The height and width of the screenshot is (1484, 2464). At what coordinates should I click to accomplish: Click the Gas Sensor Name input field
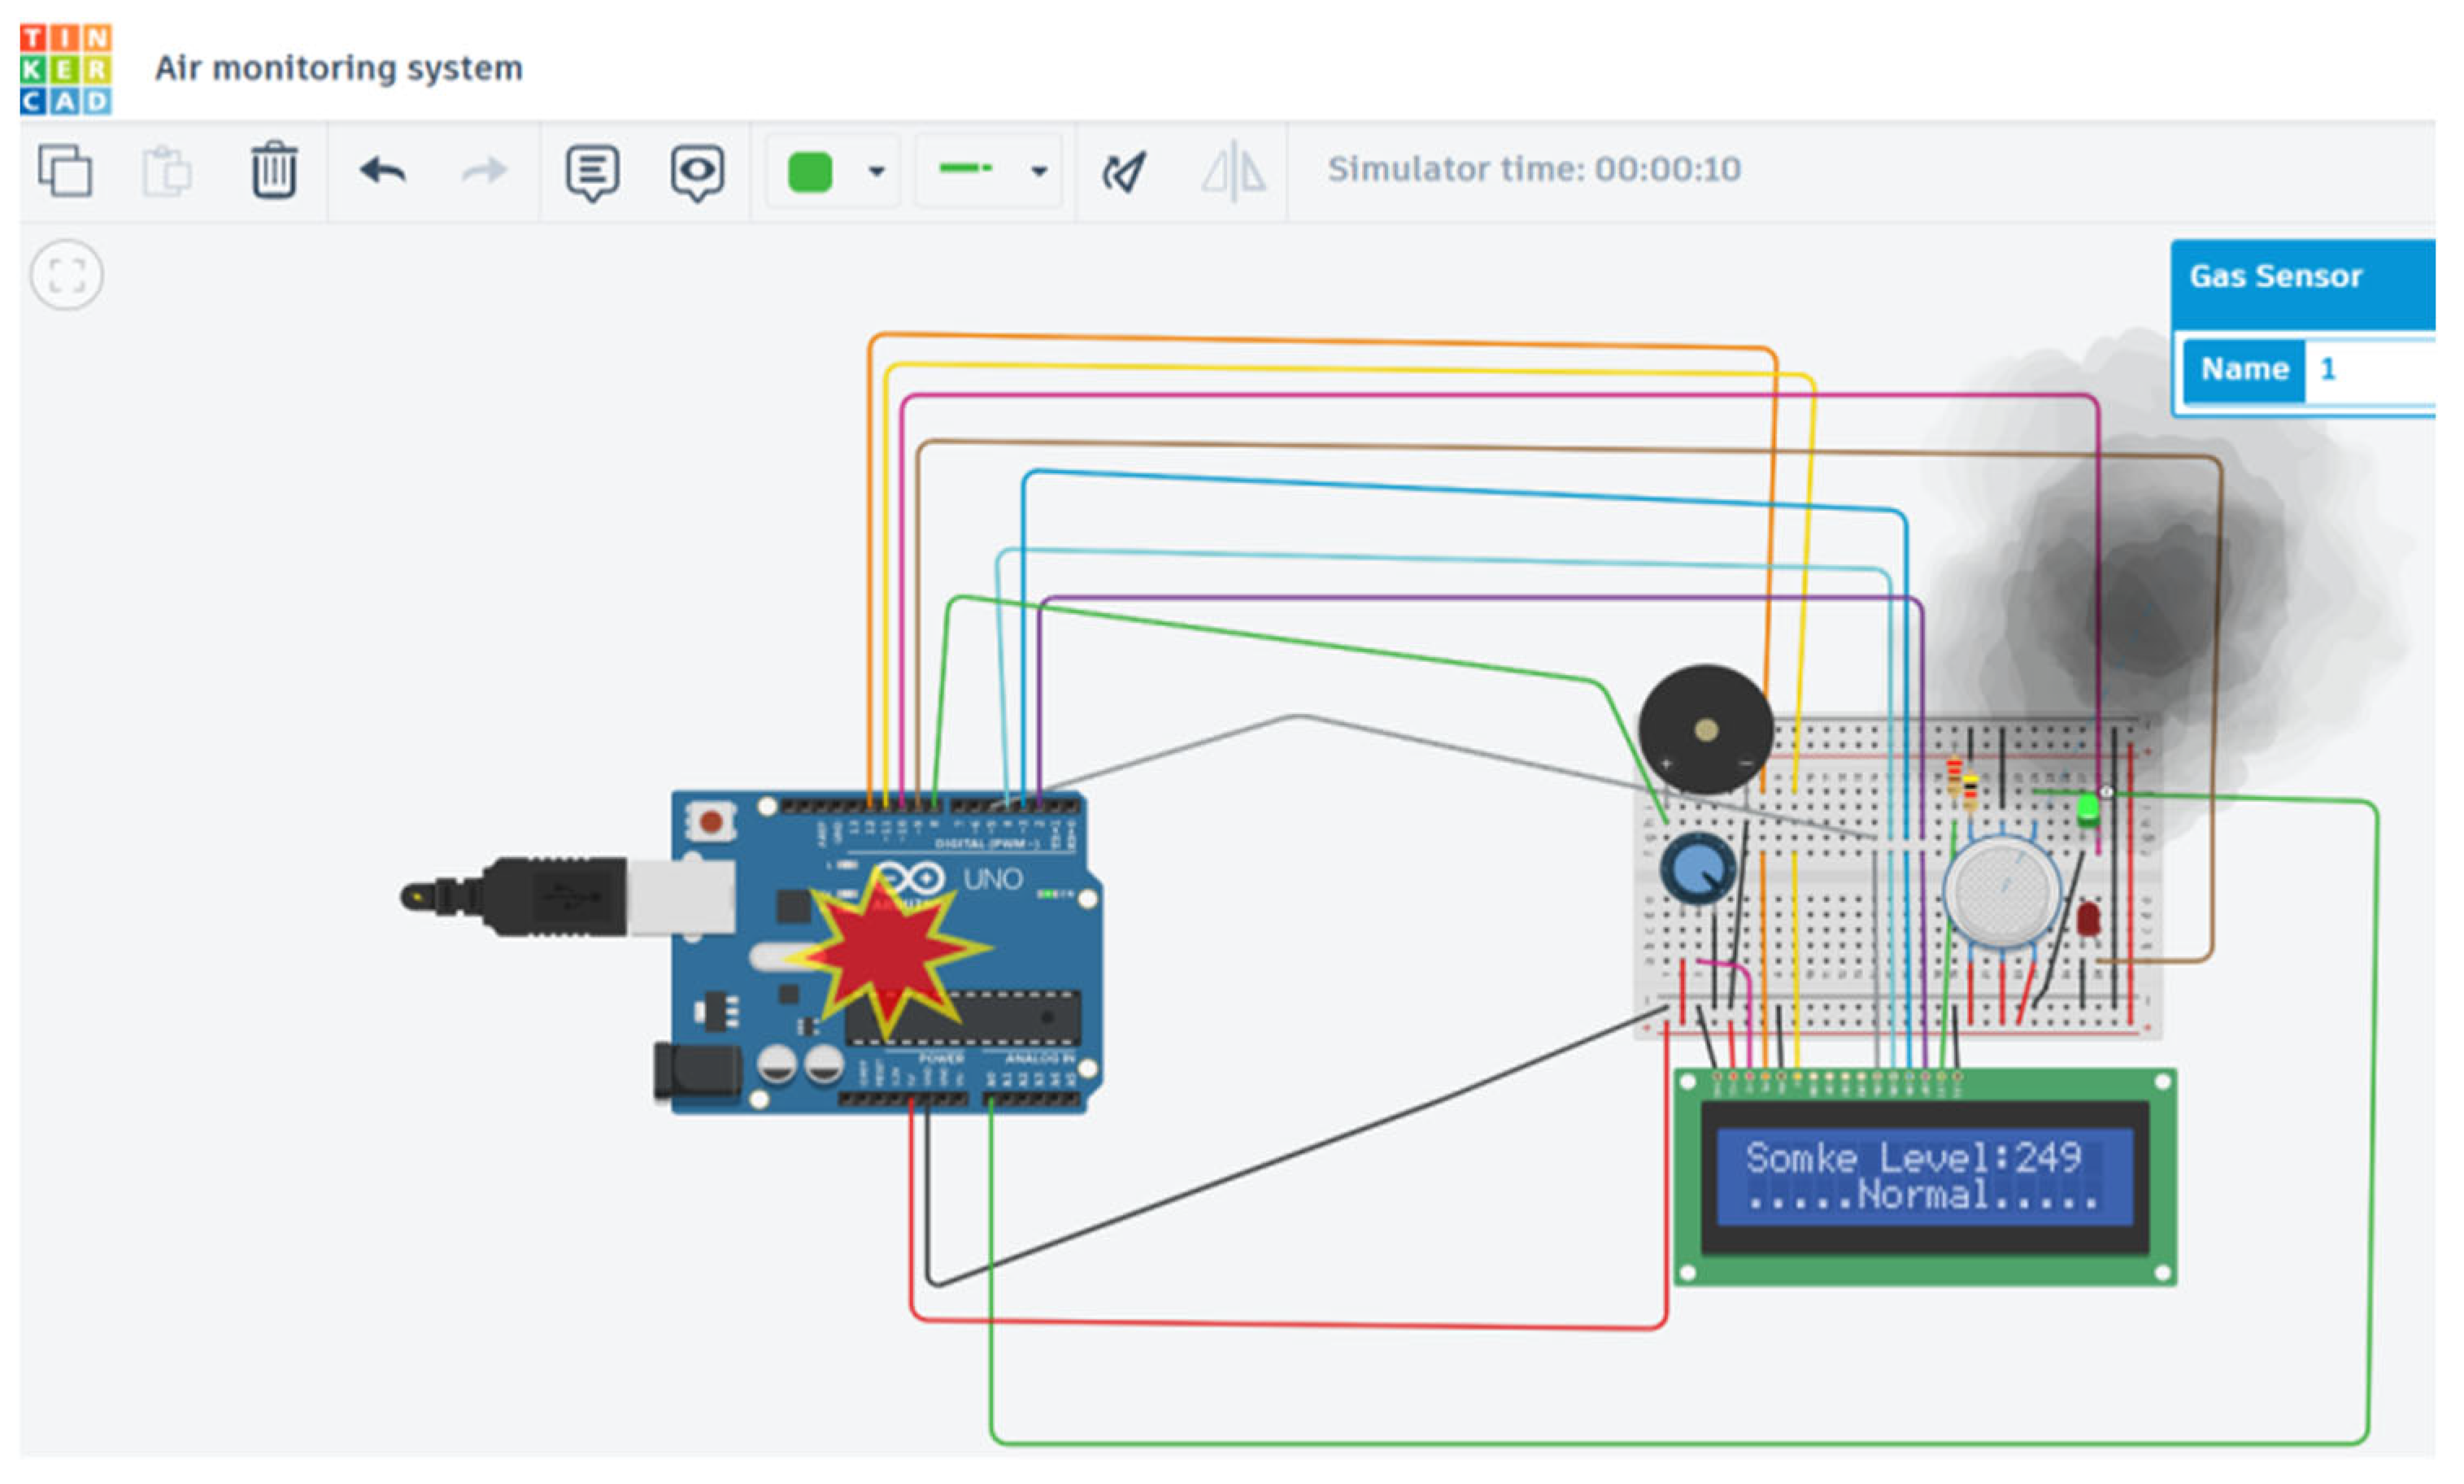pos(2370,370)
